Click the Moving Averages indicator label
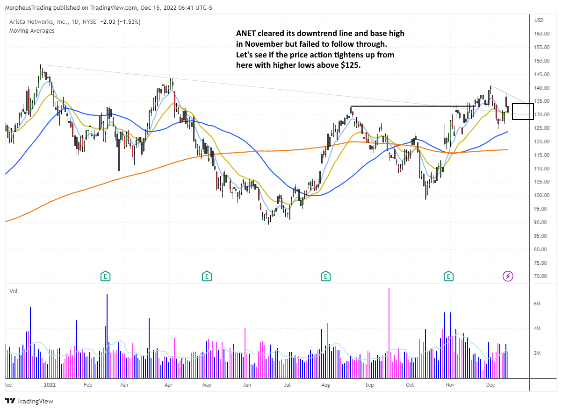 31,31
